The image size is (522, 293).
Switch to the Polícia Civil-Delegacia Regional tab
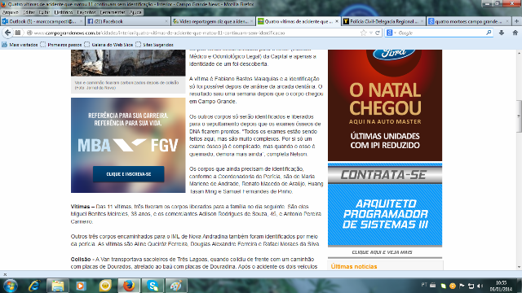point(383,21)
